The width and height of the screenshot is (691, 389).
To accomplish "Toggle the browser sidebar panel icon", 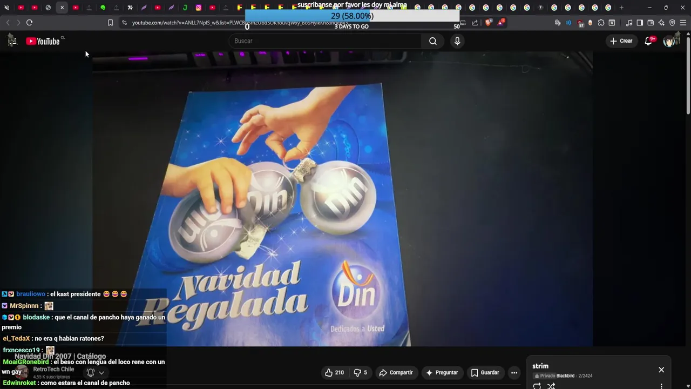I will 640,23.
